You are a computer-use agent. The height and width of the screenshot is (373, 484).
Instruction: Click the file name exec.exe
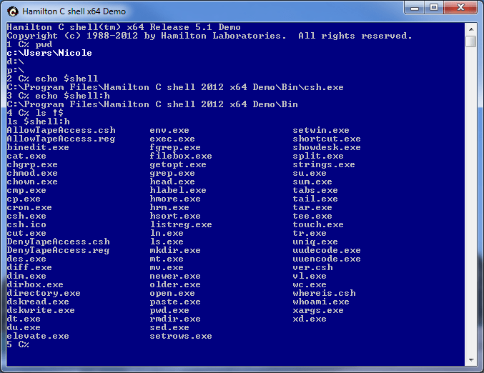172,139
